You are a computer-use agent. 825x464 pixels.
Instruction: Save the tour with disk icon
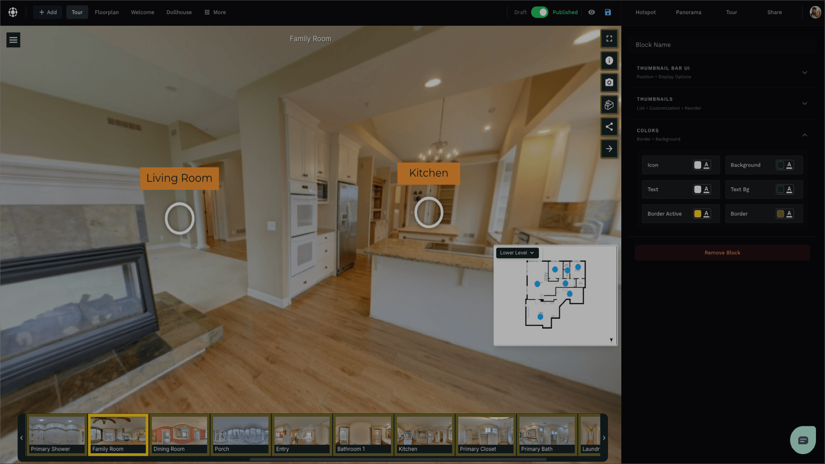[x=608, y=12]
